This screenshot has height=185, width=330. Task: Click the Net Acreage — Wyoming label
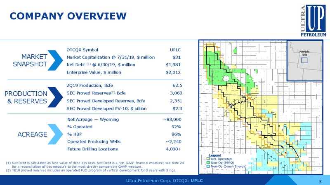point(93,119)
